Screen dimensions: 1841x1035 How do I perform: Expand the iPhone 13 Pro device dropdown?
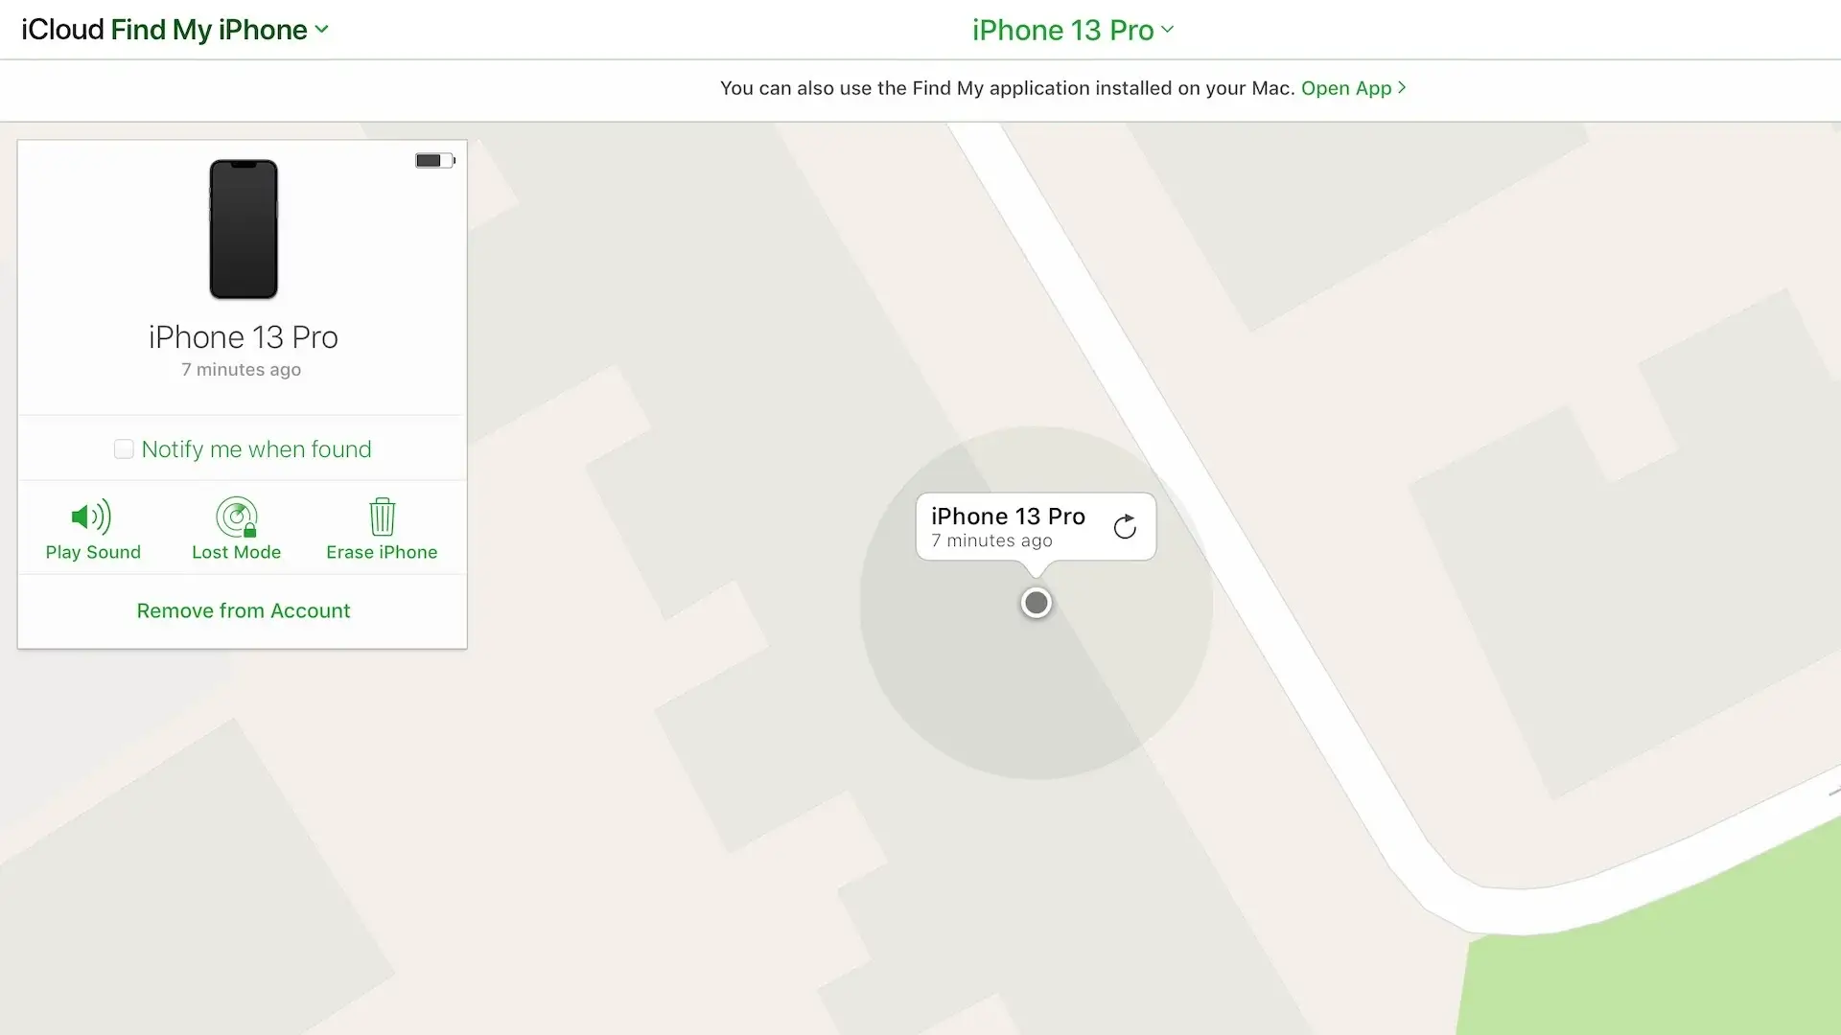click(1072, 29)
